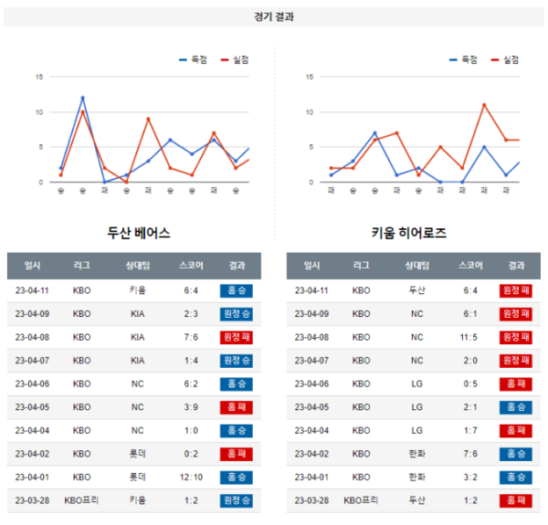
Task: Click 리그 header in Doosan table
Action: [82, 266]
